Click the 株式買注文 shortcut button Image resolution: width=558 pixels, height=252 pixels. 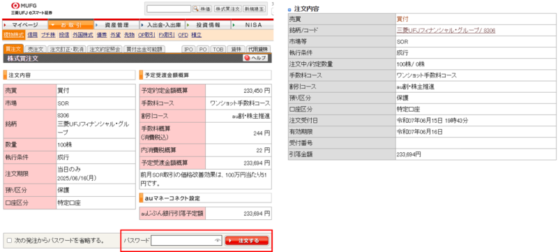click(x=228, y=8)
